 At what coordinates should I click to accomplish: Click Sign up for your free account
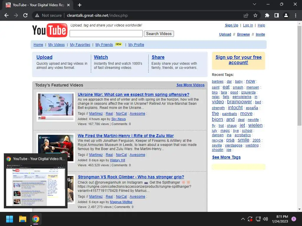238,60
